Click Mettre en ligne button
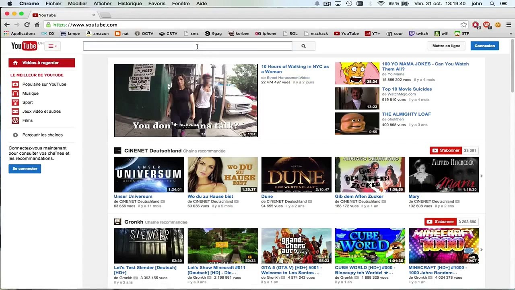The image size is (515, 290). tap(446, 46)
